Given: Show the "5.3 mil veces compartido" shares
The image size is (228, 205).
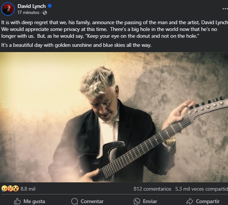Looking at the screenshot, I should (x=202, y=188).
